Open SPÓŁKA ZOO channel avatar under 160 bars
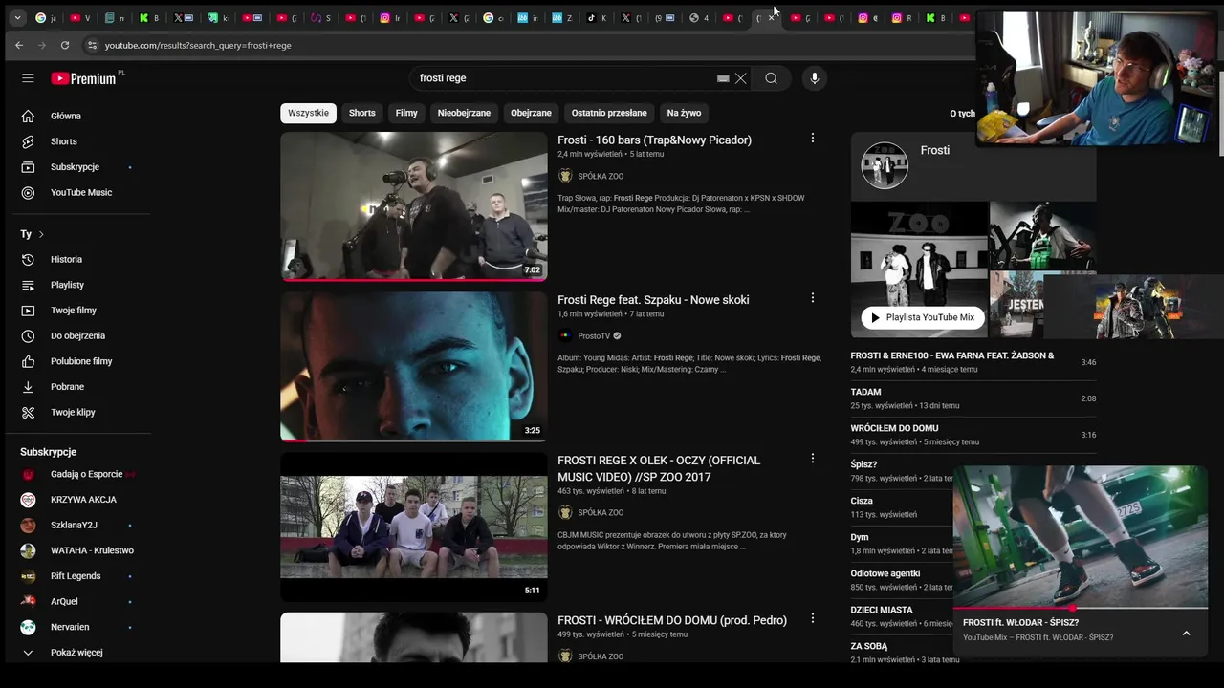This screenshot has width=1224, height=688. [565, 176]
